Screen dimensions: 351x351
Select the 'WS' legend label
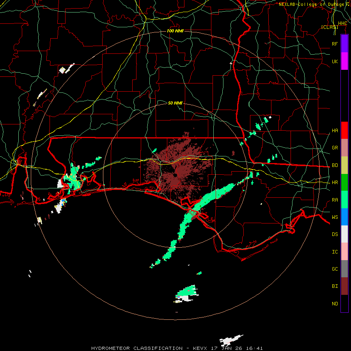(x=335, y=217)
